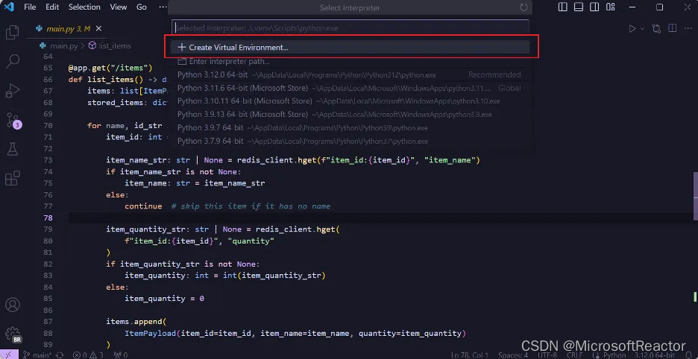Open the View menu

tap(119, 7)
